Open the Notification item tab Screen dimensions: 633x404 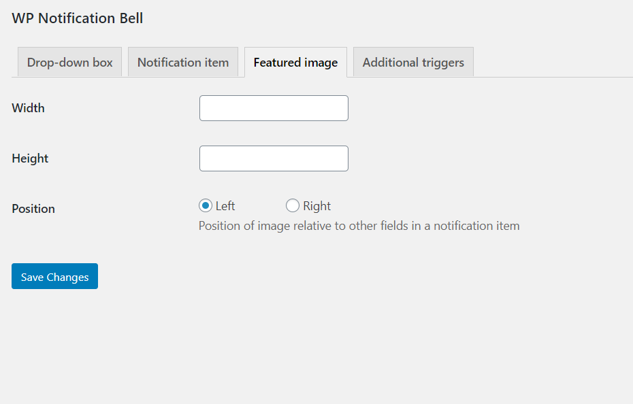(x=183, y=62)
